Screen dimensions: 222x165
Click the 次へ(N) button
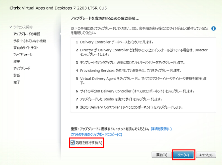pos(183,155)
